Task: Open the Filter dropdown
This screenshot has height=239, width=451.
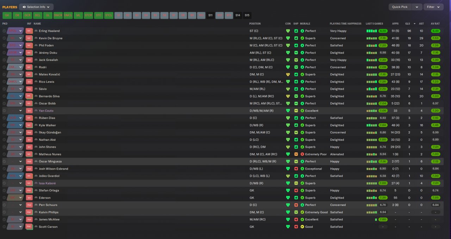Action: point(433,7)
